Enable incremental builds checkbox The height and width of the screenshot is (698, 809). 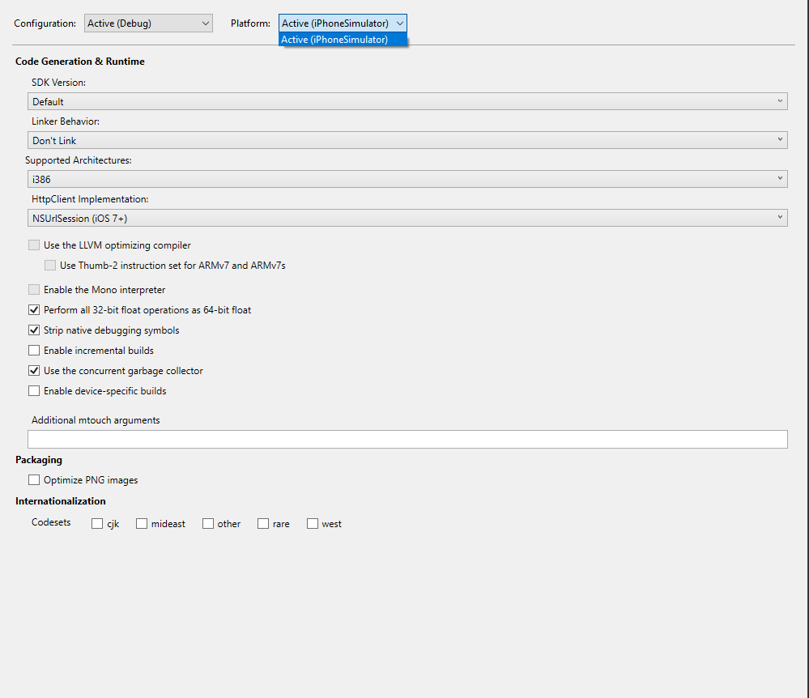point(34,351)
